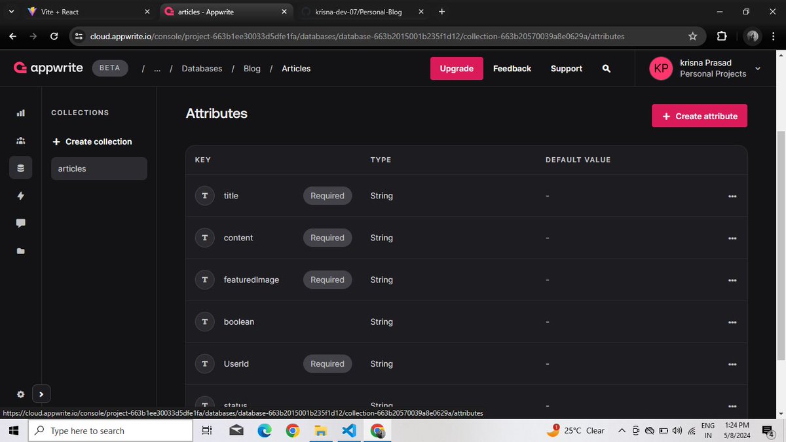This screenshot has height=442, width=786.
Task: Click the Windows Start button
Action: pos(14,430)
